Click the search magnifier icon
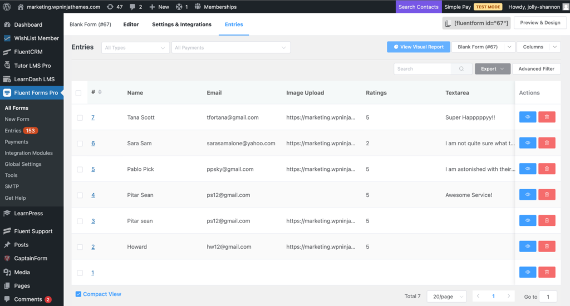 coord(461,68)
